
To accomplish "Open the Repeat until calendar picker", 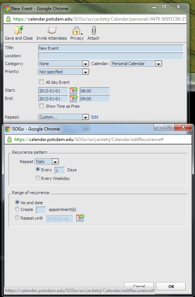I will tap(80, 218).
